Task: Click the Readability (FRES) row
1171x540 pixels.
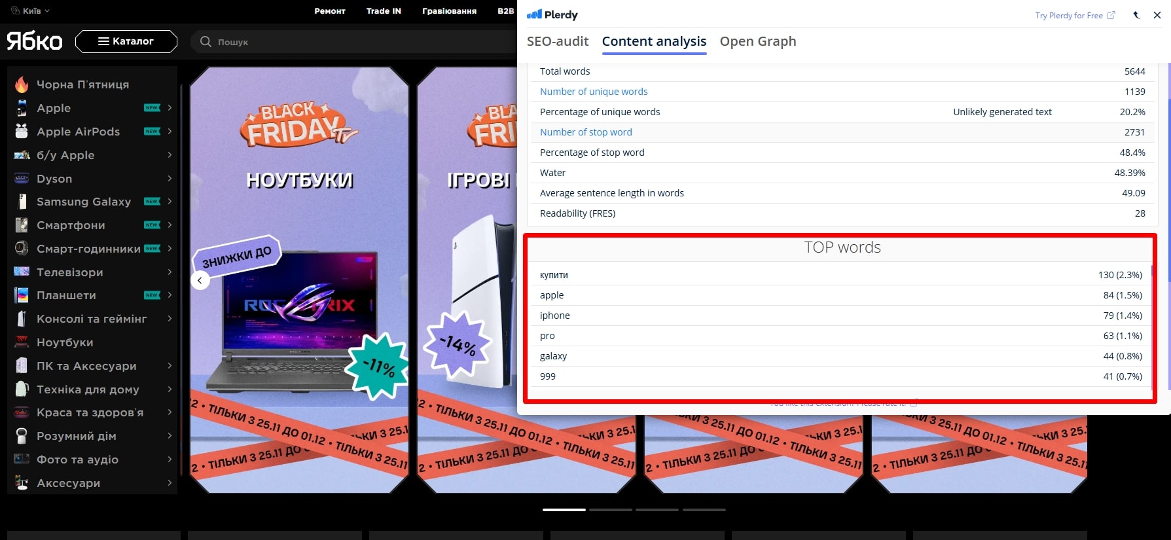Action: [842, 213]
